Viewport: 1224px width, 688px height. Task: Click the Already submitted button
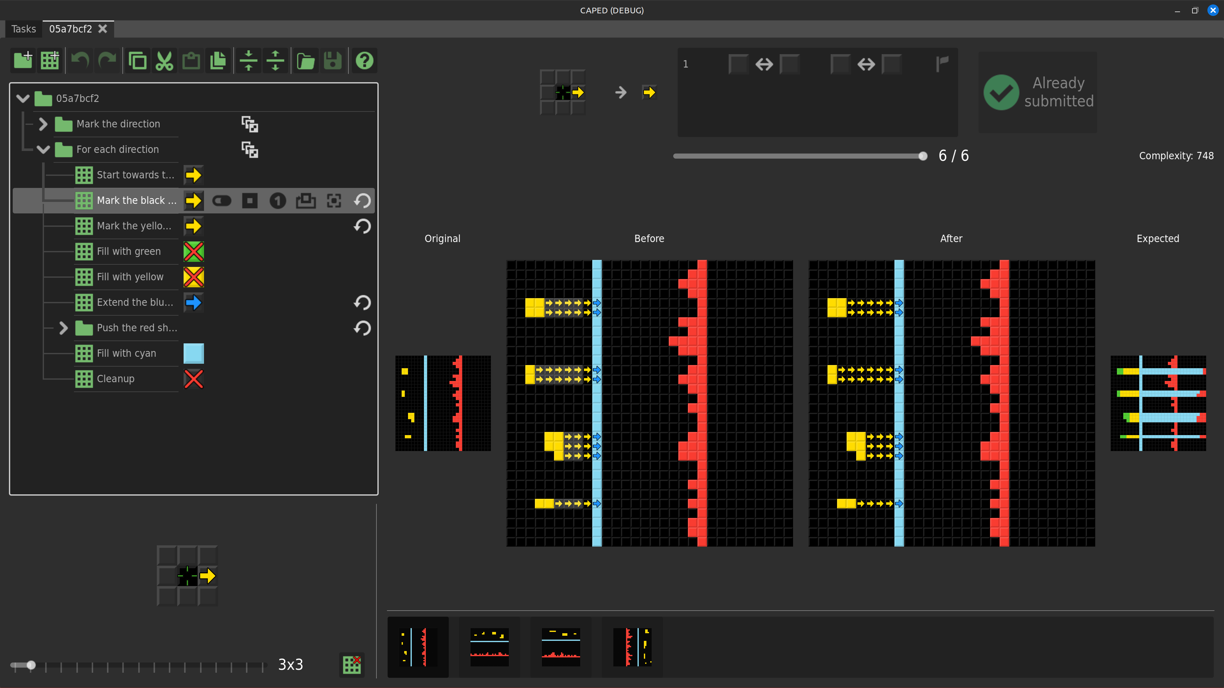click(x=1038, y=92)
